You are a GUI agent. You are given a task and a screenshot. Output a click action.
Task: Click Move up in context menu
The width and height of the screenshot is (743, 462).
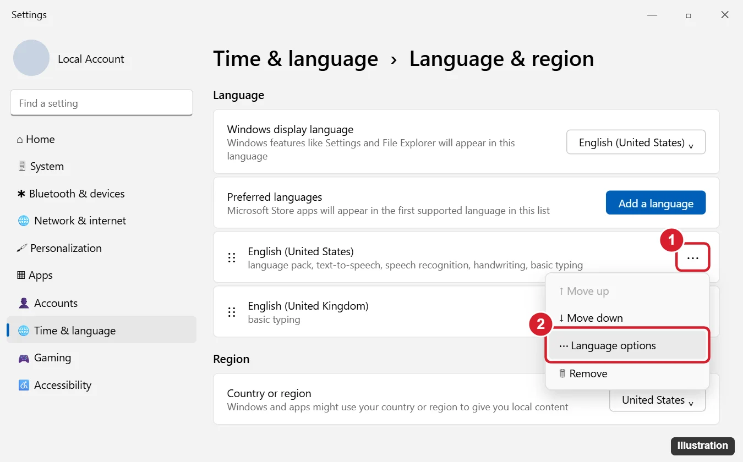[x=627, y=291]
